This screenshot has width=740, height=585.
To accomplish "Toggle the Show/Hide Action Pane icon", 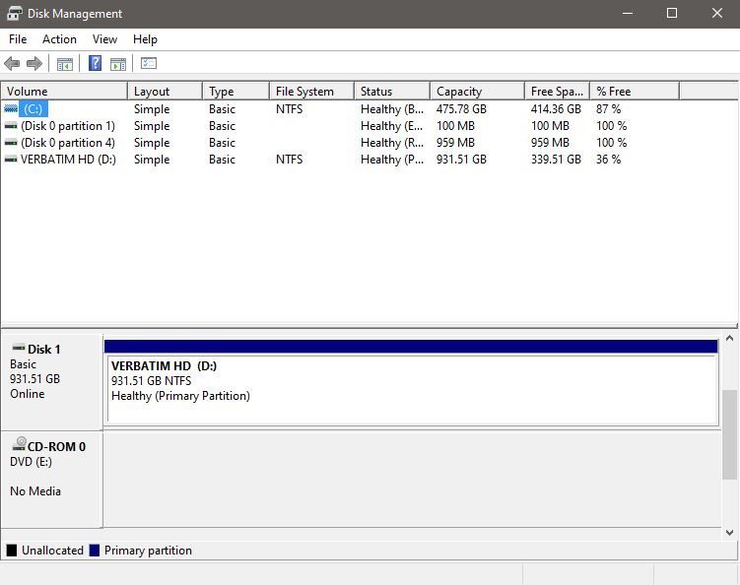I will pos(118,64).
